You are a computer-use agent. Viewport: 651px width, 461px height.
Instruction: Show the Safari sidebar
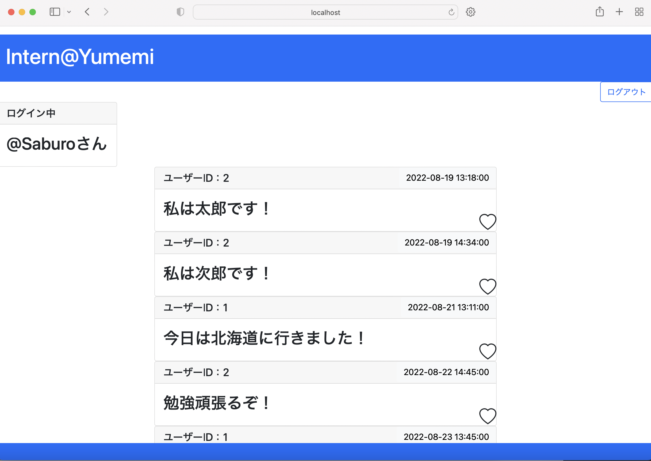(x=55, y=12)
